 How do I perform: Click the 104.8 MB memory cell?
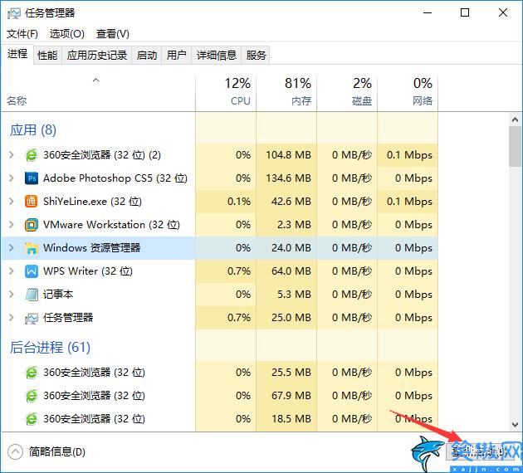[288, 155]
